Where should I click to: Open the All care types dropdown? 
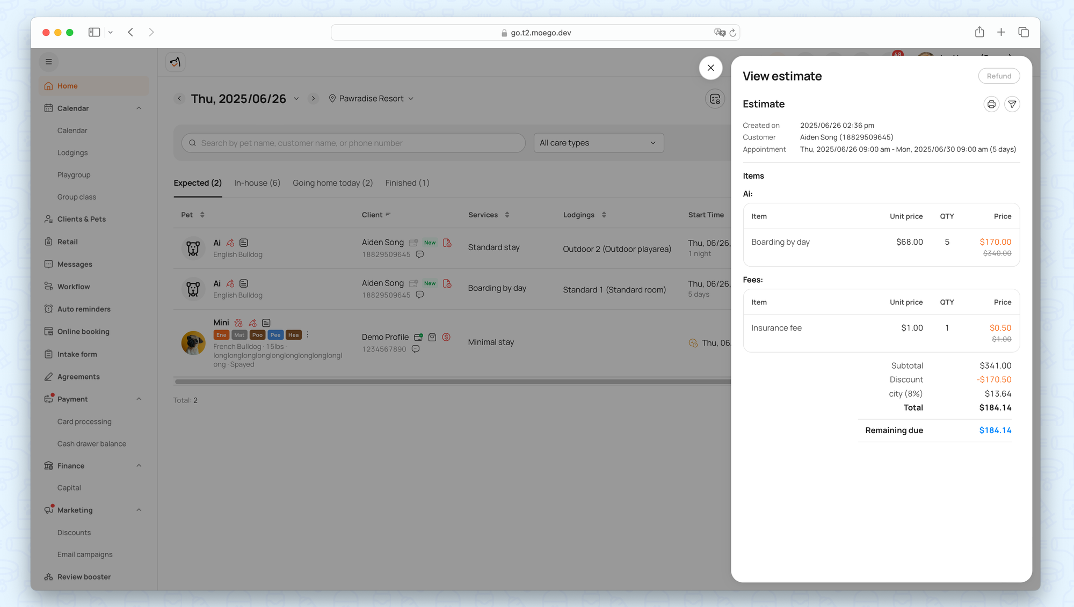coord(598,143)
